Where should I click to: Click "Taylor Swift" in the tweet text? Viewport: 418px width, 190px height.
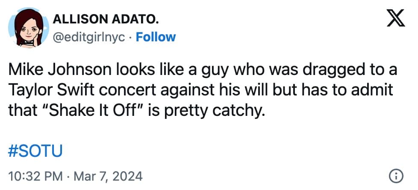(x=50, y=90)
